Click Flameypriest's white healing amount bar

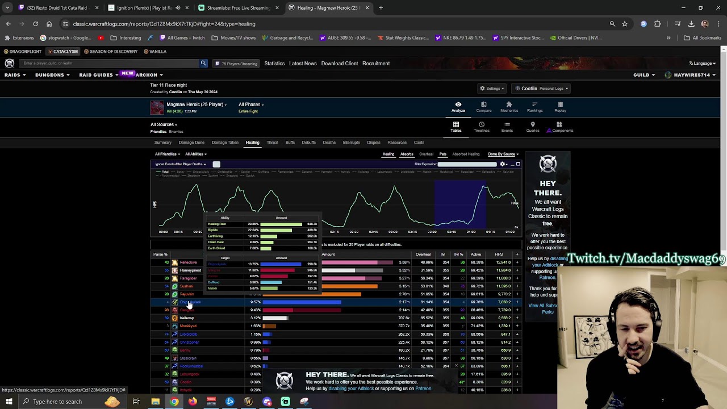click(x=338, y=270)
